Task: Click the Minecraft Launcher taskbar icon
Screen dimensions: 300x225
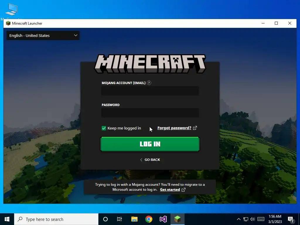Action: 177,219
